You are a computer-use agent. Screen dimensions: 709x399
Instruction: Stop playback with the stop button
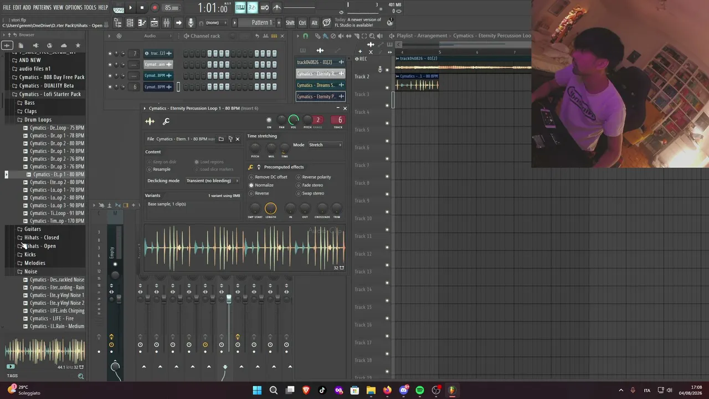[x=142, y=8]
